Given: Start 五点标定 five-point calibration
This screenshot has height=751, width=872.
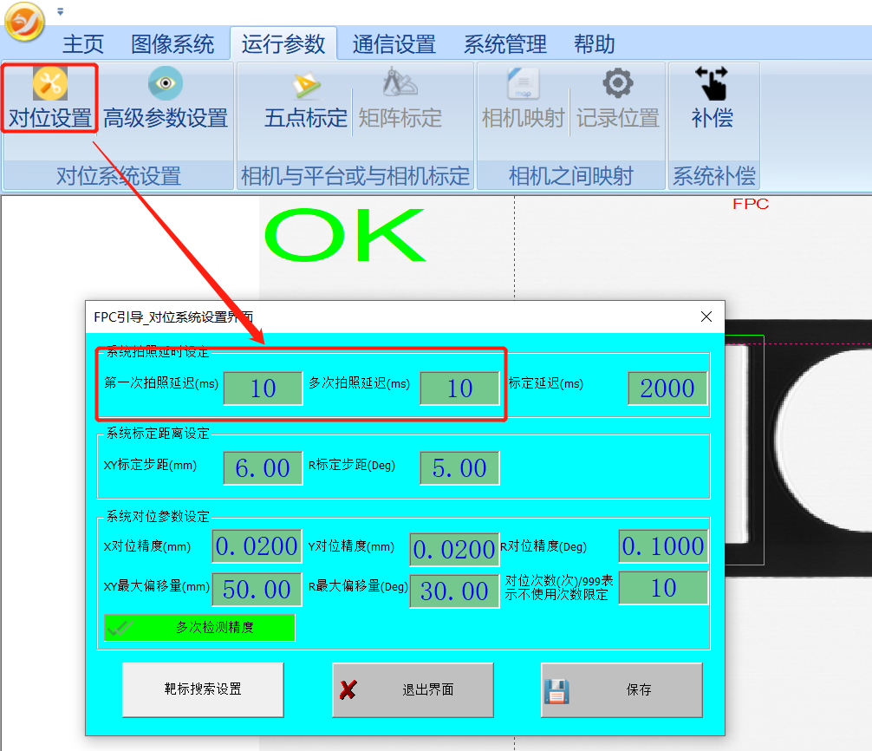Looking at the screenshot, I should [x=305, y=100].
